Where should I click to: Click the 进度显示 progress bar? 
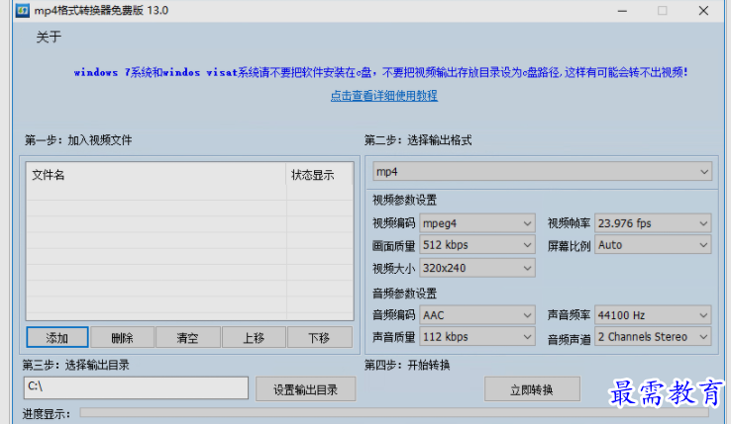pyautogui.click(x=394, y=412)
